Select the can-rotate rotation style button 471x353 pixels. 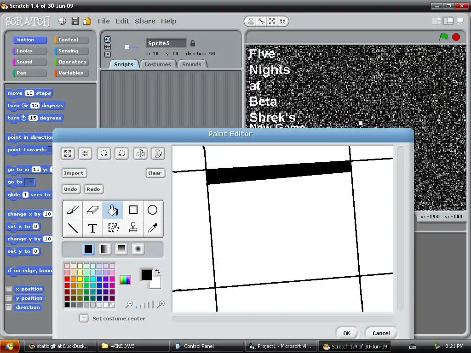[x=108, y=40]
